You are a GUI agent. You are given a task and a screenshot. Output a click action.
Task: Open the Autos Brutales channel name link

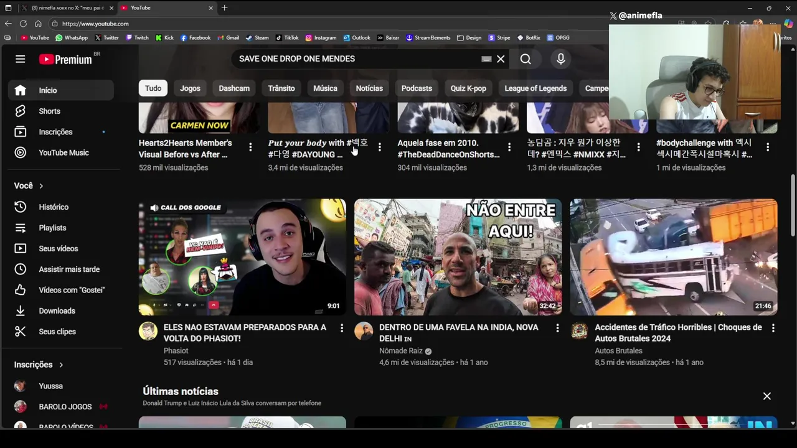618,351
